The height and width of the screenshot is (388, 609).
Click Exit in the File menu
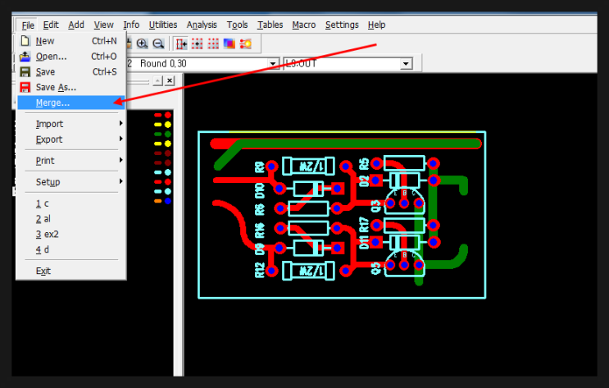(x=43, y=271)
